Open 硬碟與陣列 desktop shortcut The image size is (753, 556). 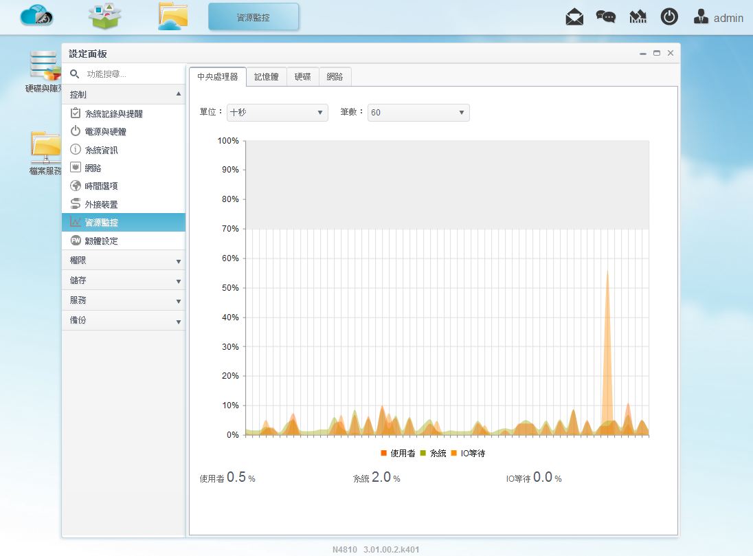pos(44,72)
